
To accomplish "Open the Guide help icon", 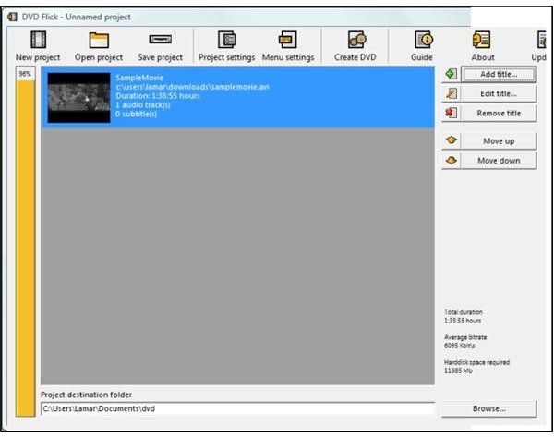I will 424,40.
